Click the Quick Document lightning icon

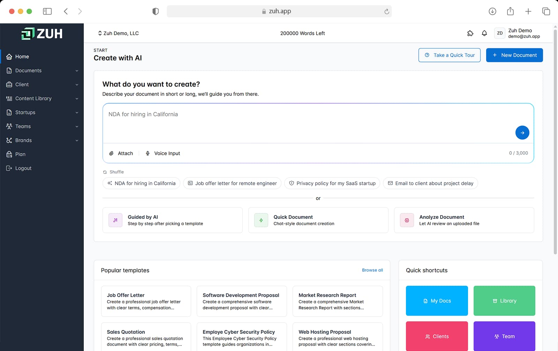click(x=261, y=220)
